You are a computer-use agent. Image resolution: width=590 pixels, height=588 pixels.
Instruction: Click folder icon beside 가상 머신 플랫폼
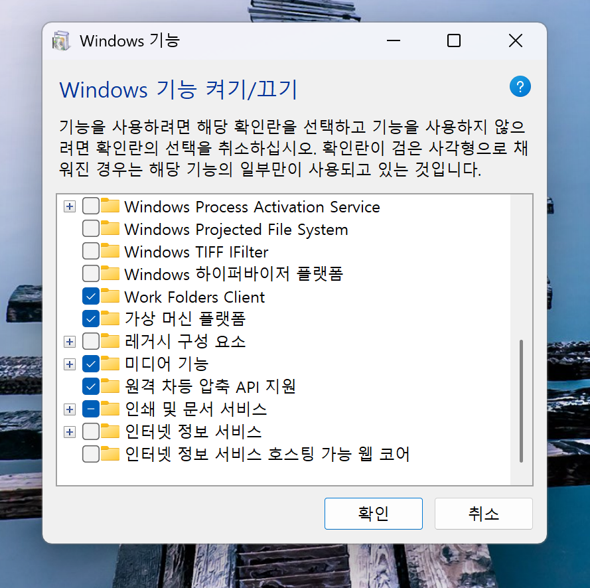click(110, 319)
